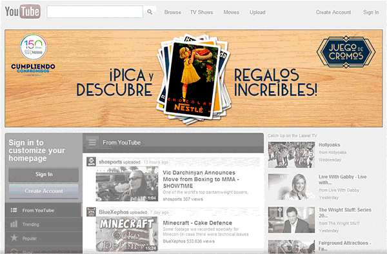Screen dimensions: 387x254
Task: Open Minecraft - Cake Defence title
Action: point(197,223)
